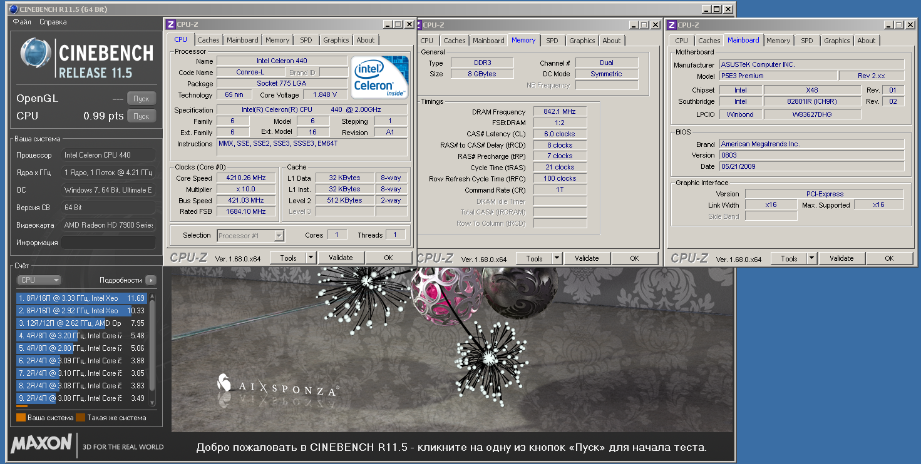921x464 pixels.
Task: Click the orange Ваша система legend swatch
Action: coord(21,418)
